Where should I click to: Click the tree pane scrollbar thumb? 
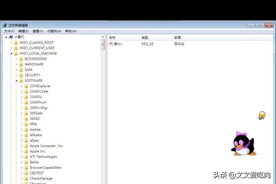(103, 45)
